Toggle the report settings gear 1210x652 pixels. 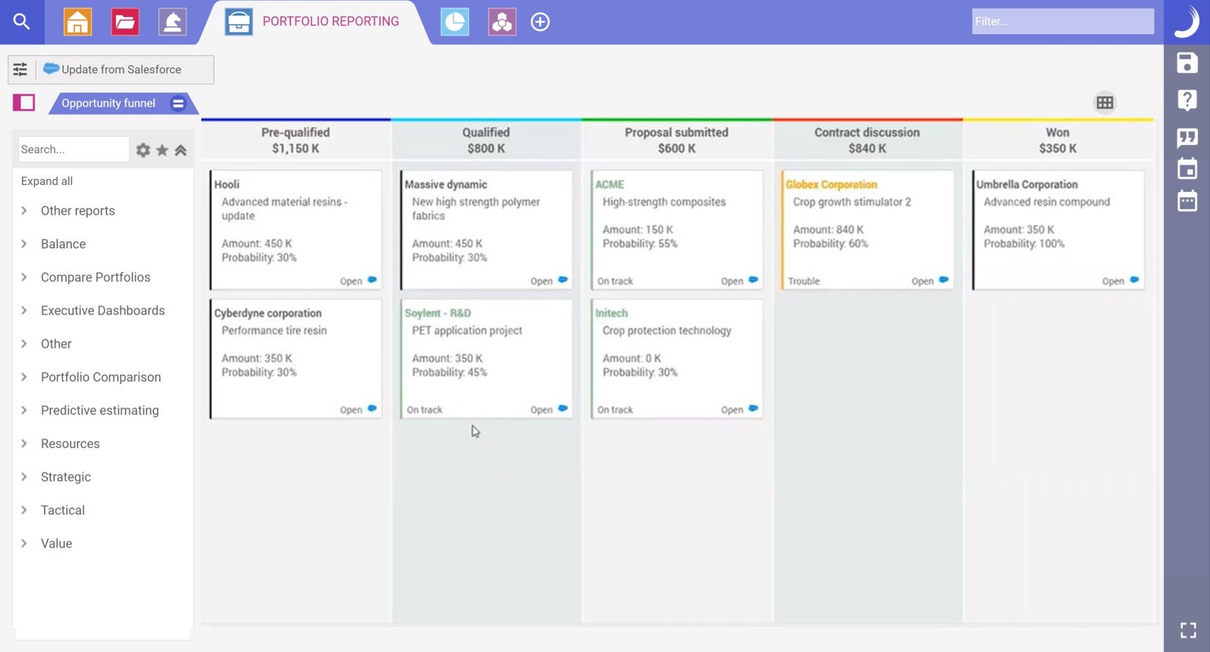coord(143,150)
